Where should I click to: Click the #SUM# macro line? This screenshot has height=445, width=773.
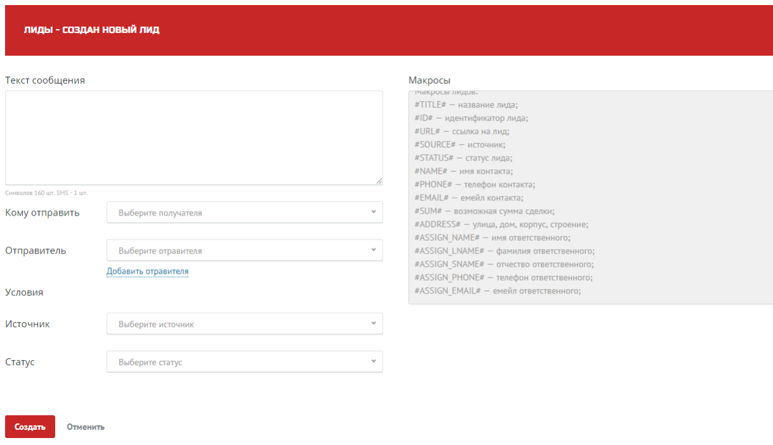tap(485, 211)
